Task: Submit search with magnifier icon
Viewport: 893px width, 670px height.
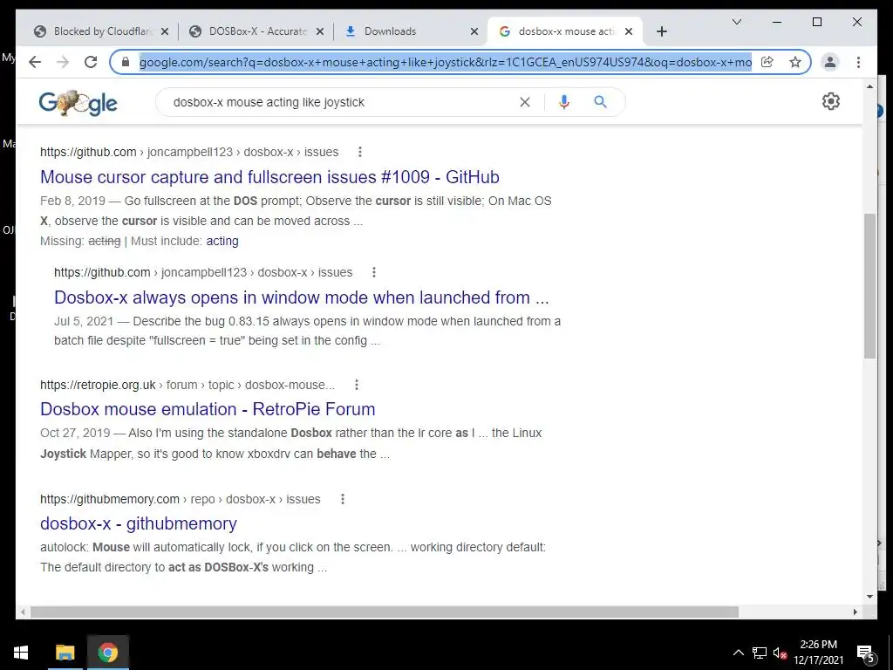Action: (600, 102)
